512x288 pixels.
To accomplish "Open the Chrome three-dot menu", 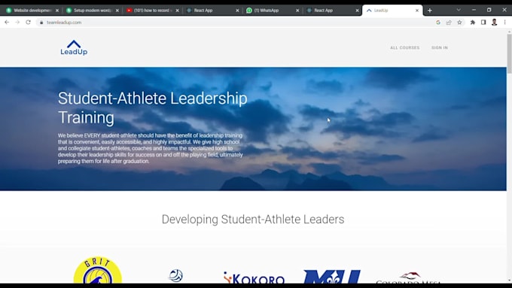I will pyautogui.click(x=504, y=22).
